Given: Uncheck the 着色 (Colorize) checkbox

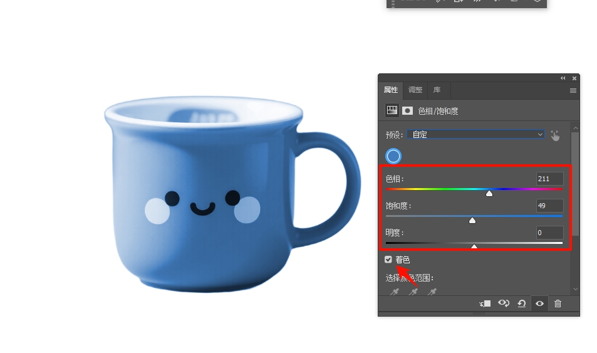Looking at the screenshot, I should [x=388, y=260].
